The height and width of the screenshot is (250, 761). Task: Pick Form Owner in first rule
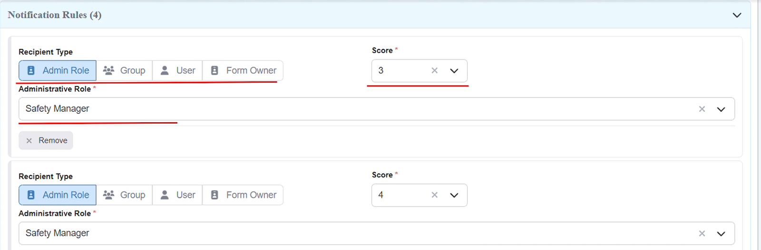[243, 70]
